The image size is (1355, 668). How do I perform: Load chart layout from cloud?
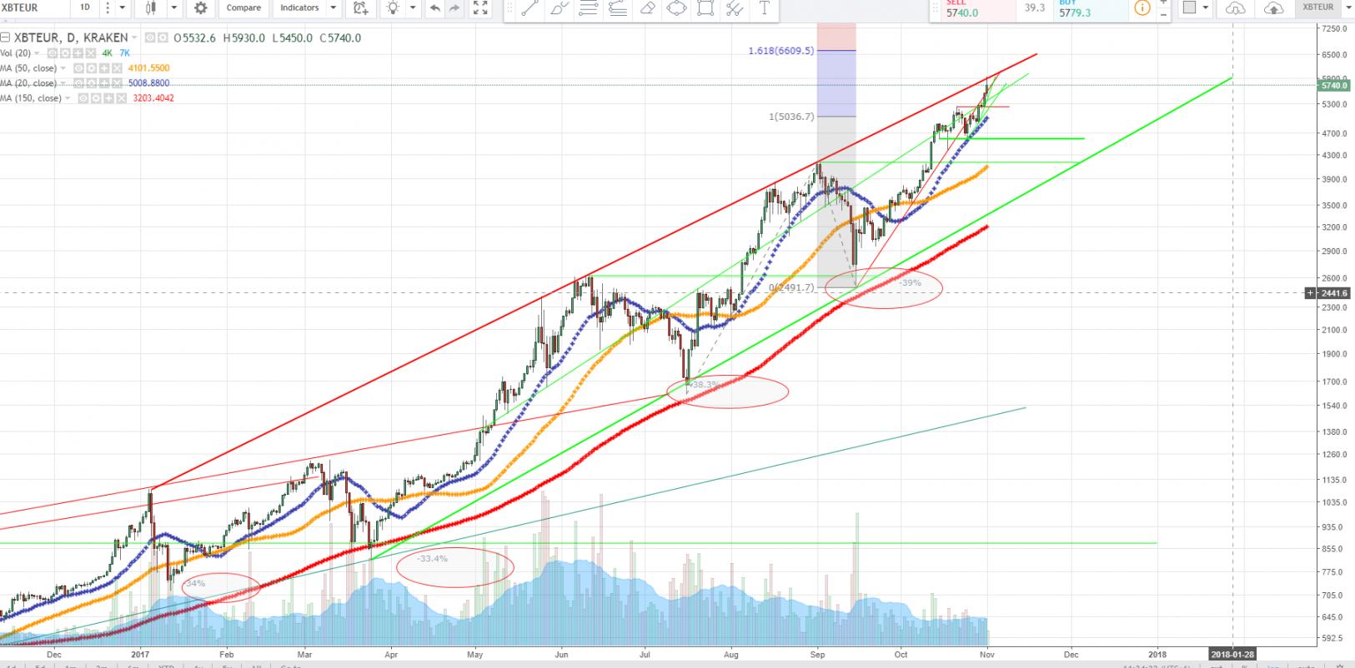(1237, 7)
